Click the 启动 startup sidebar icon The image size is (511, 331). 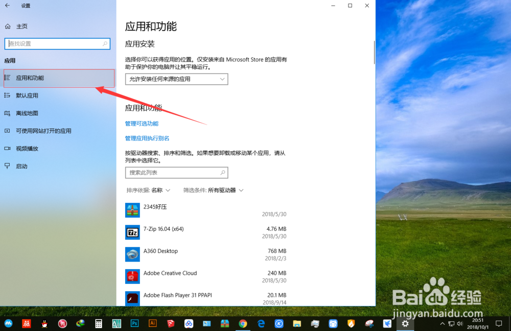coord(8,166)
